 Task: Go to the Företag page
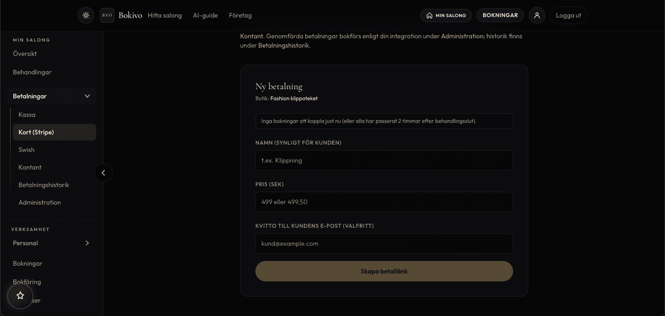[240, 15]
